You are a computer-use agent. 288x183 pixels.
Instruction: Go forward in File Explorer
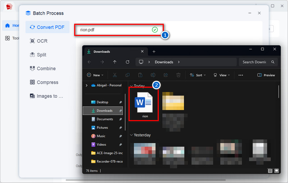point(102,62)
